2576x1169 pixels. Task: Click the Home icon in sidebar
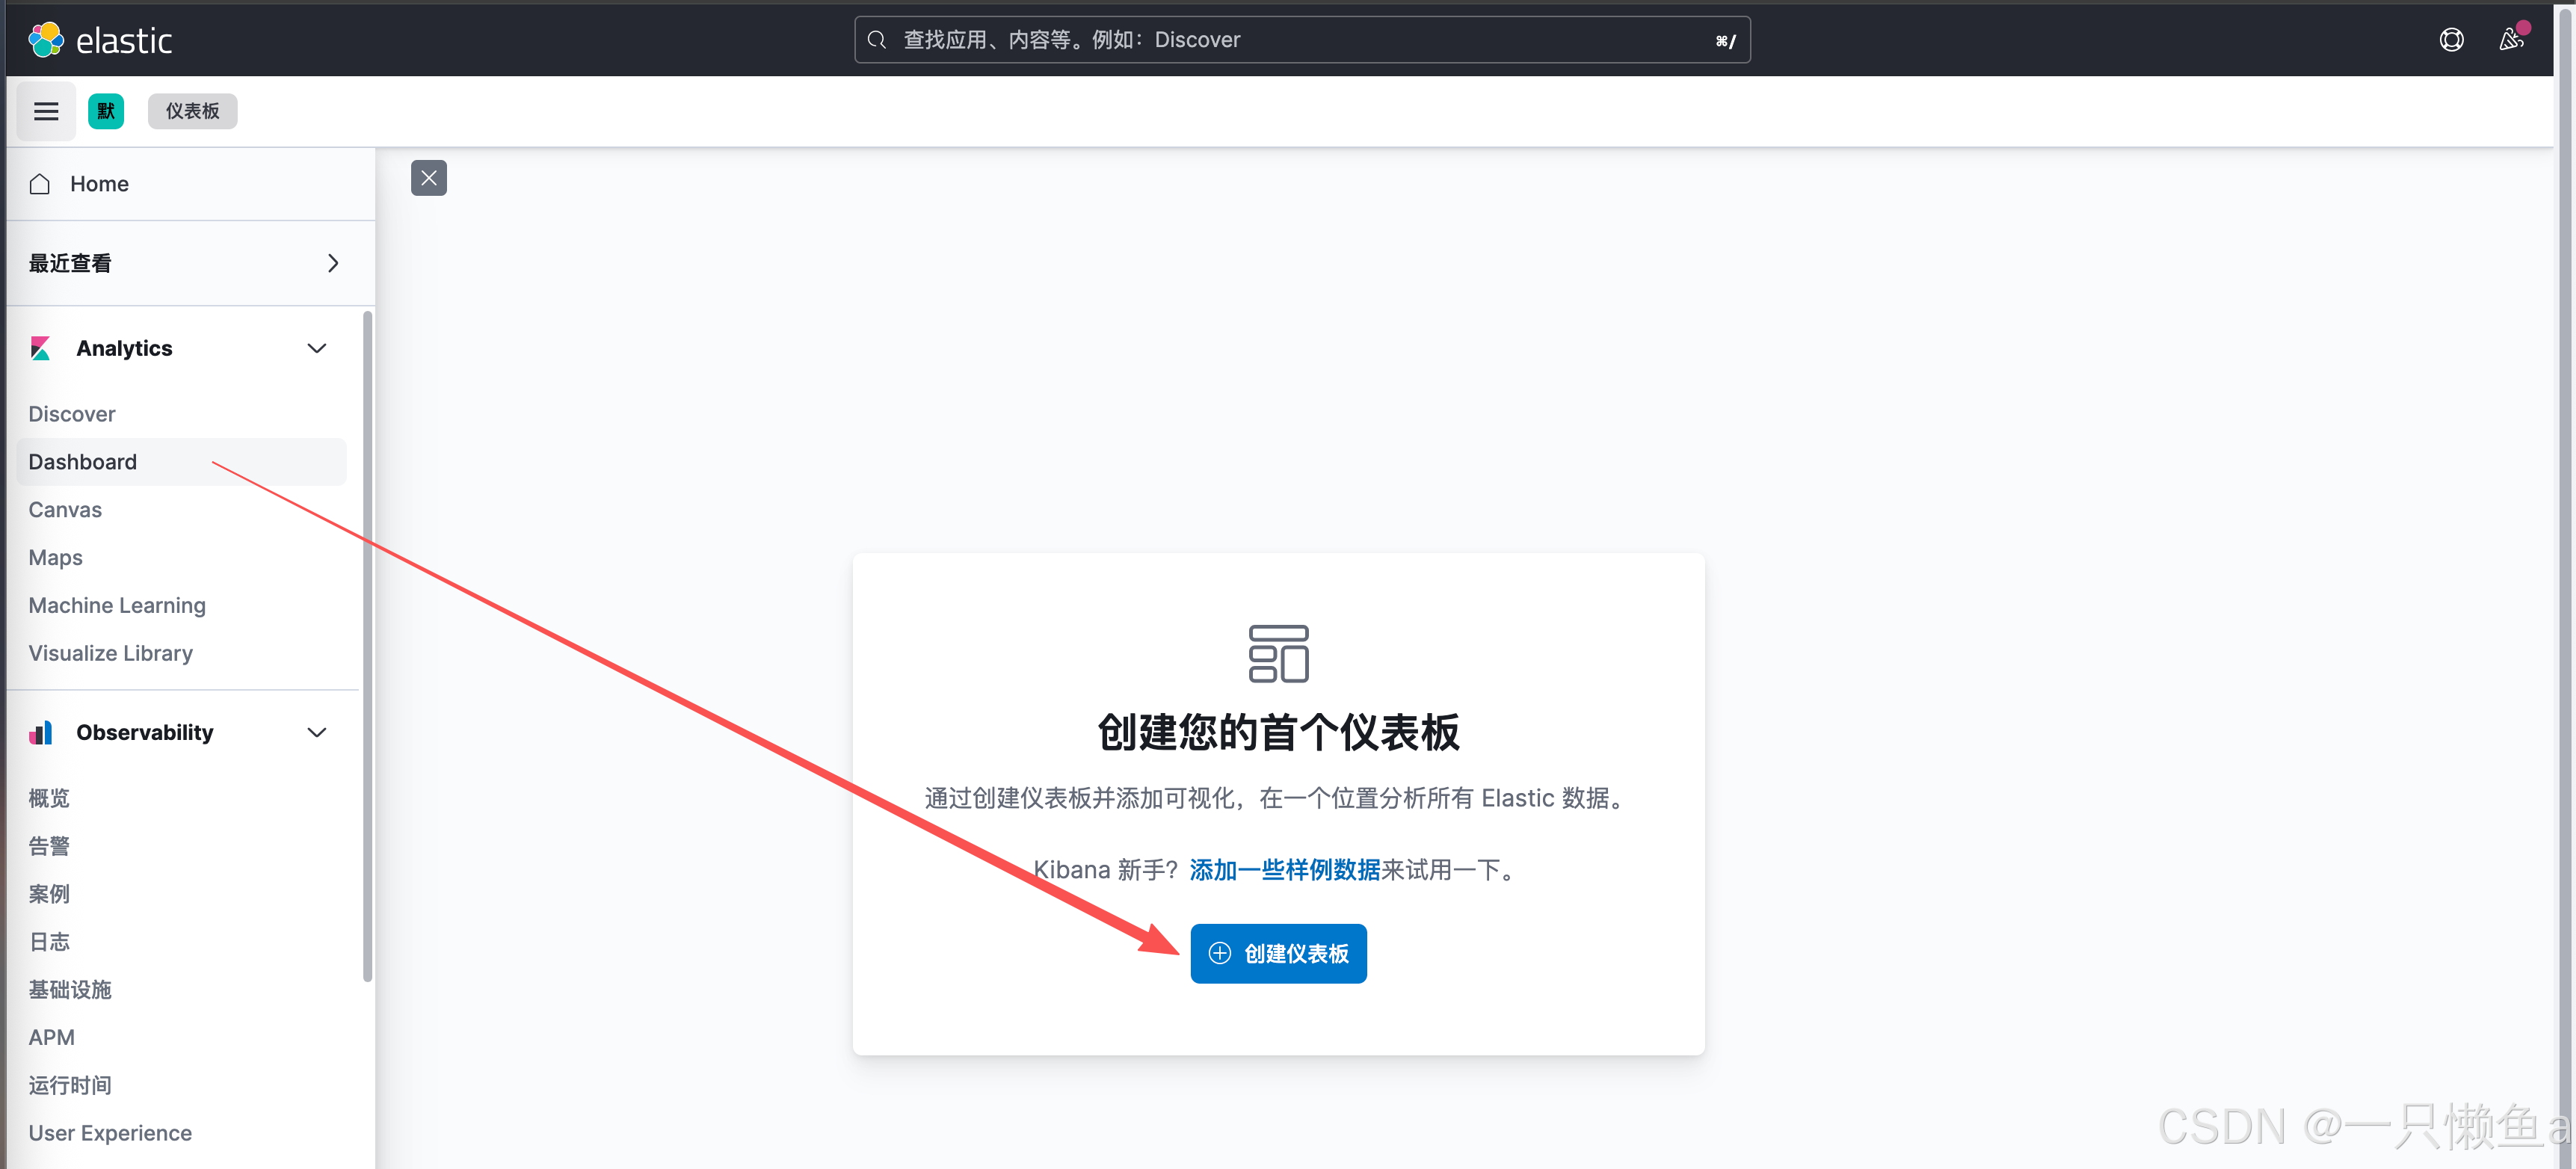pos(40,184)
